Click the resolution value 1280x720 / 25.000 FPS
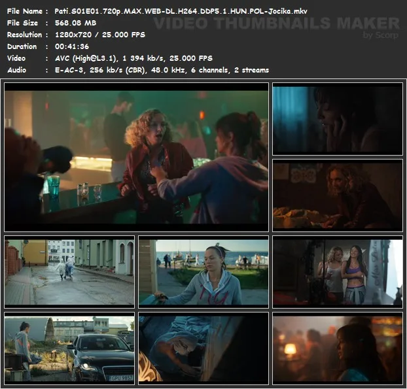Viewport: 407px width, 389px height. 100,35
